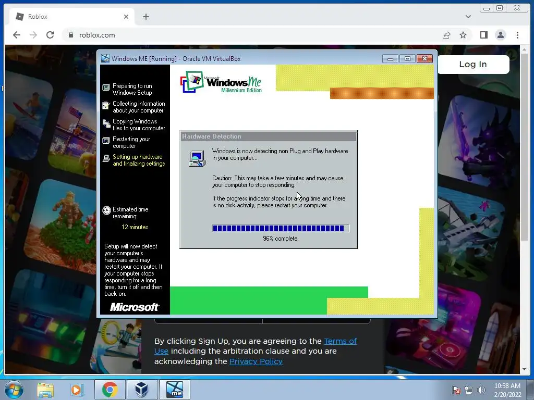Open the volume speaker tray icon
534x400 pixels.
tap(481, 390)
